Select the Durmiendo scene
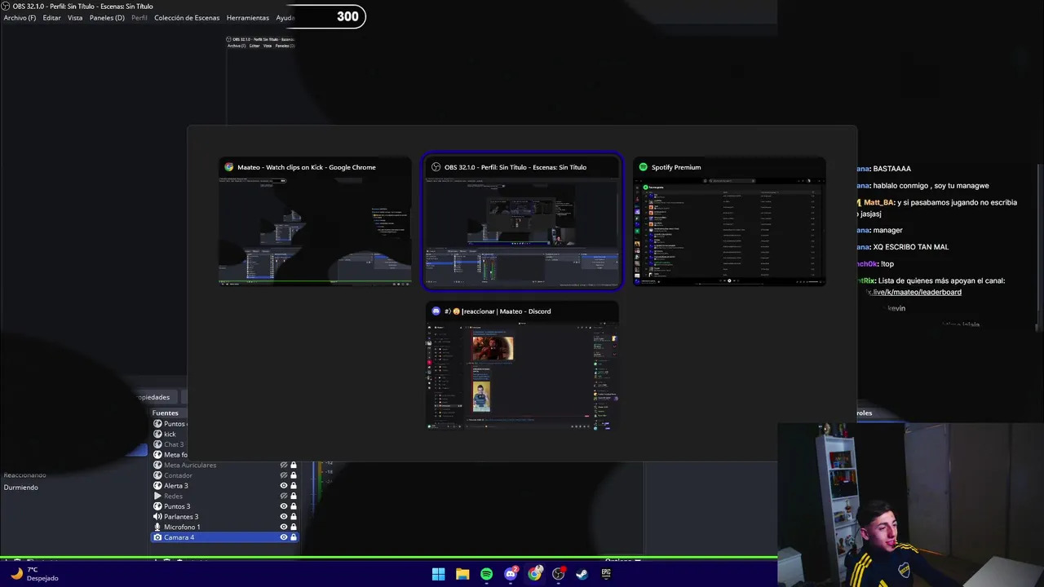1044x587 pixels. click(21, 488)
